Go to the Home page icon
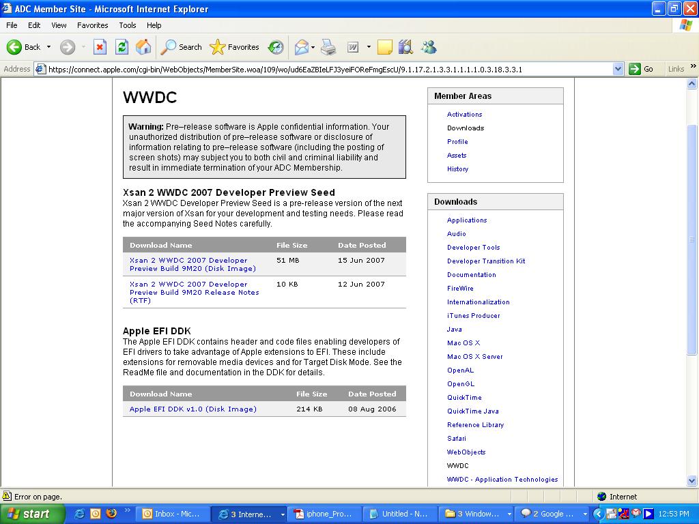Image resolution: width=699 pixels, height=524 pixels. (143, 47)
